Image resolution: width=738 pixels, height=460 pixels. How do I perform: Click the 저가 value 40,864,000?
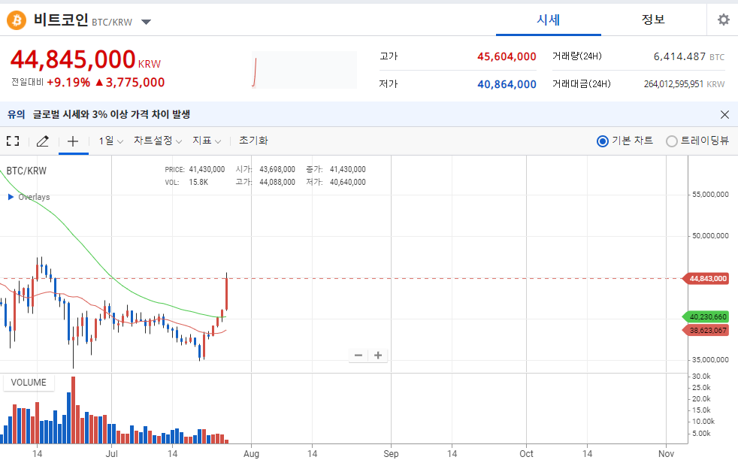507,84
